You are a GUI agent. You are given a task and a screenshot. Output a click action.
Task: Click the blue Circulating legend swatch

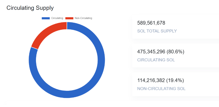(x=46, y=18)
